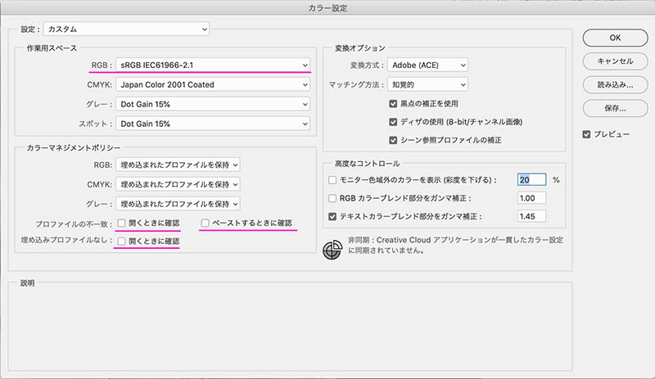Click the 説明 section label
655x379 pixels.
coord(28,283)
